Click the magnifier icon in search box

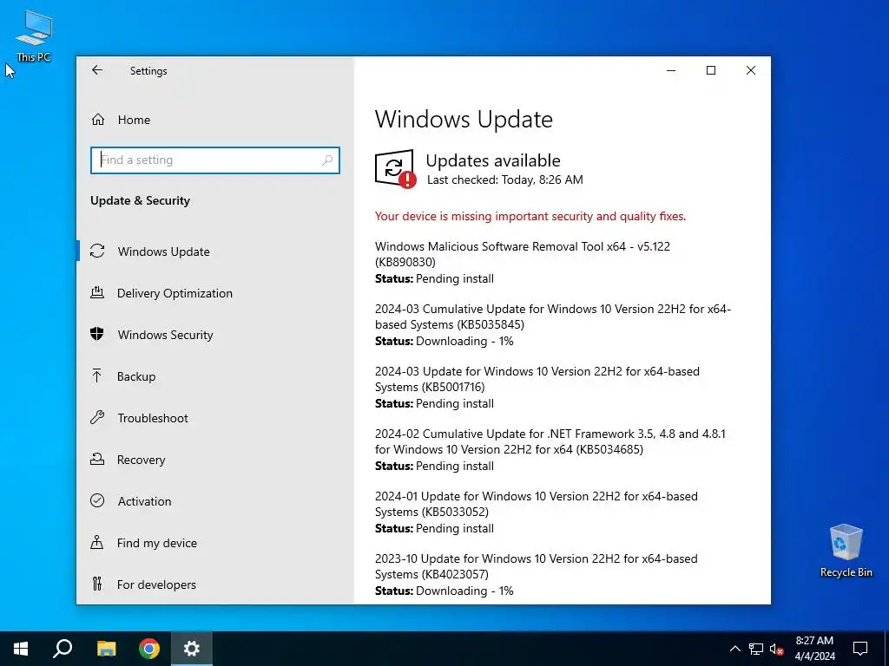[x=327, y=160]
